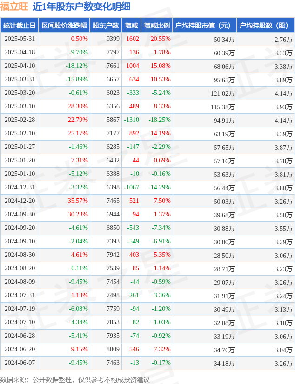The width and height of the screenshot is (295, 384).
Task: Select the 2025-05-31 date cell
Action: tap(20, 39)
